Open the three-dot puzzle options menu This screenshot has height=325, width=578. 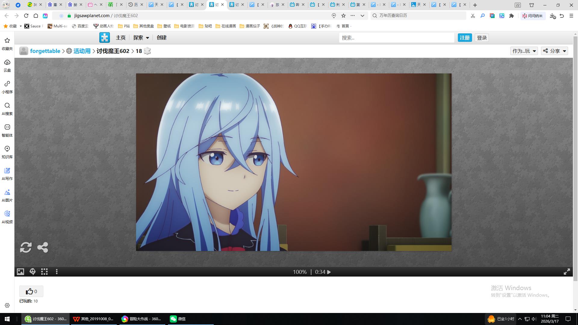(57, 272)
